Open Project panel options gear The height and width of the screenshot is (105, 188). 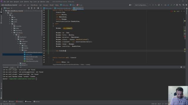click(x=38, y=8)
